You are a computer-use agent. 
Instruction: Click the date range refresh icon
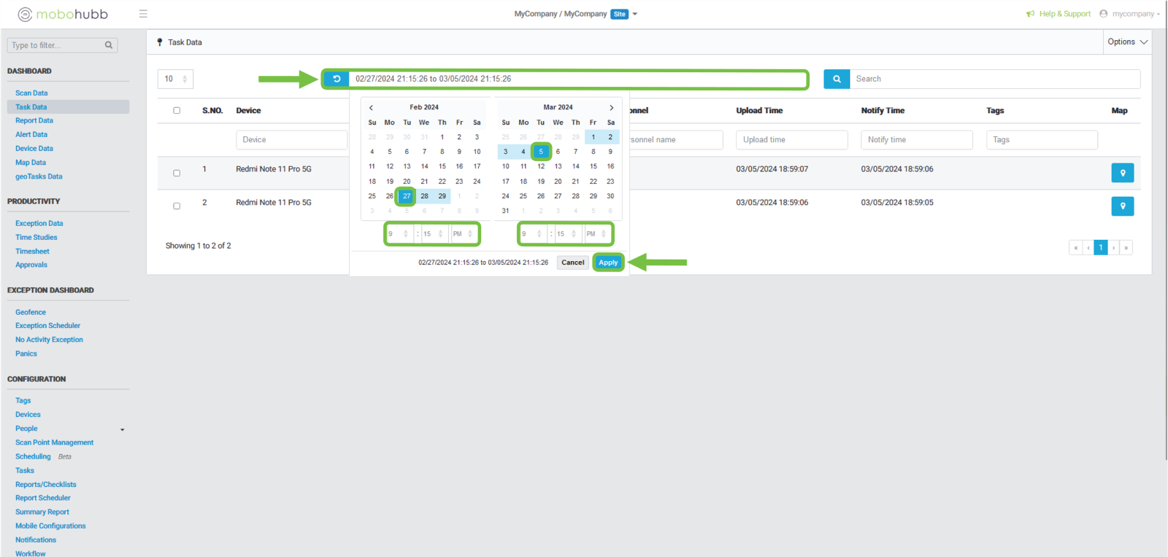coord(337,79)
